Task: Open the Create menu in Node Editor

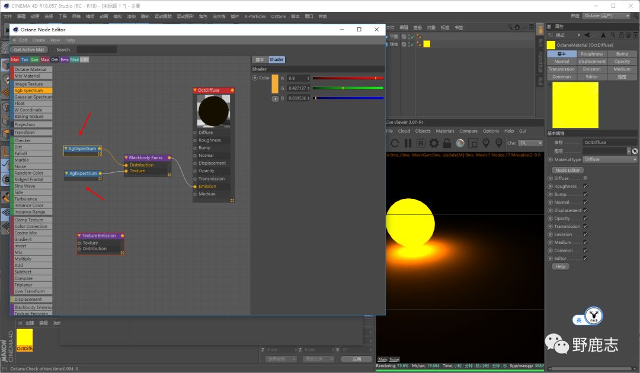Action: [x=39, y=40]
